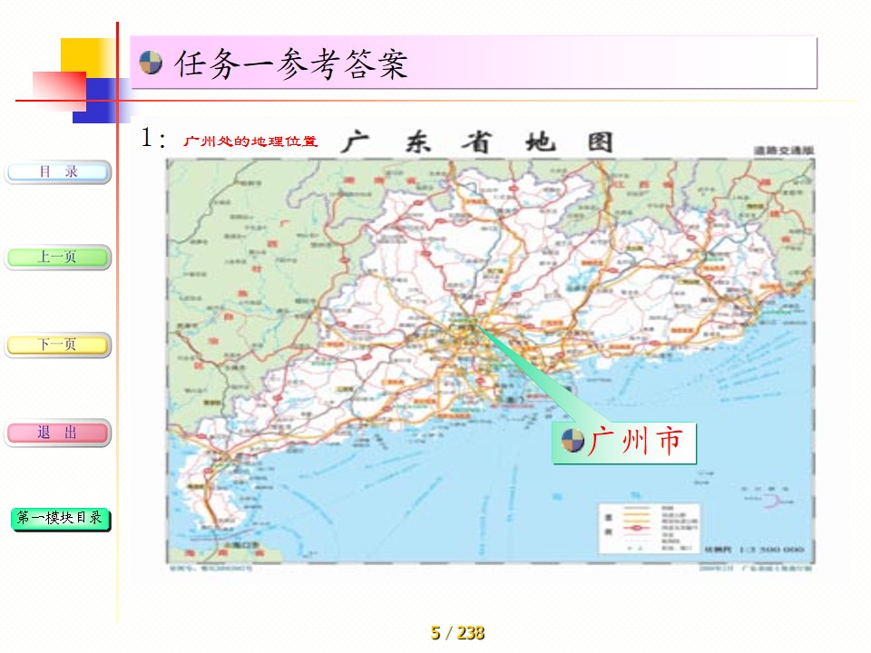871x653 pixels.
Task: Open the 目录 contents button
Action: pos(58,171)
